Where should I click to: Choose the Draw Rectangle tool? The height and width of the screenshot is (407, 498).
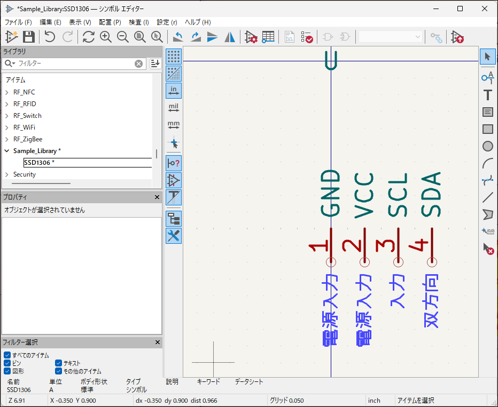[x=487, y=129]
